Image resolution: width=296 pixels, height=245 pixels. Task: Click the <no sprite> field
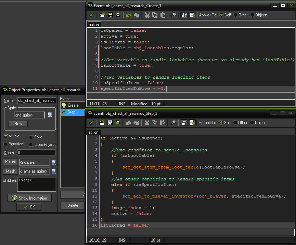[30, 115]
